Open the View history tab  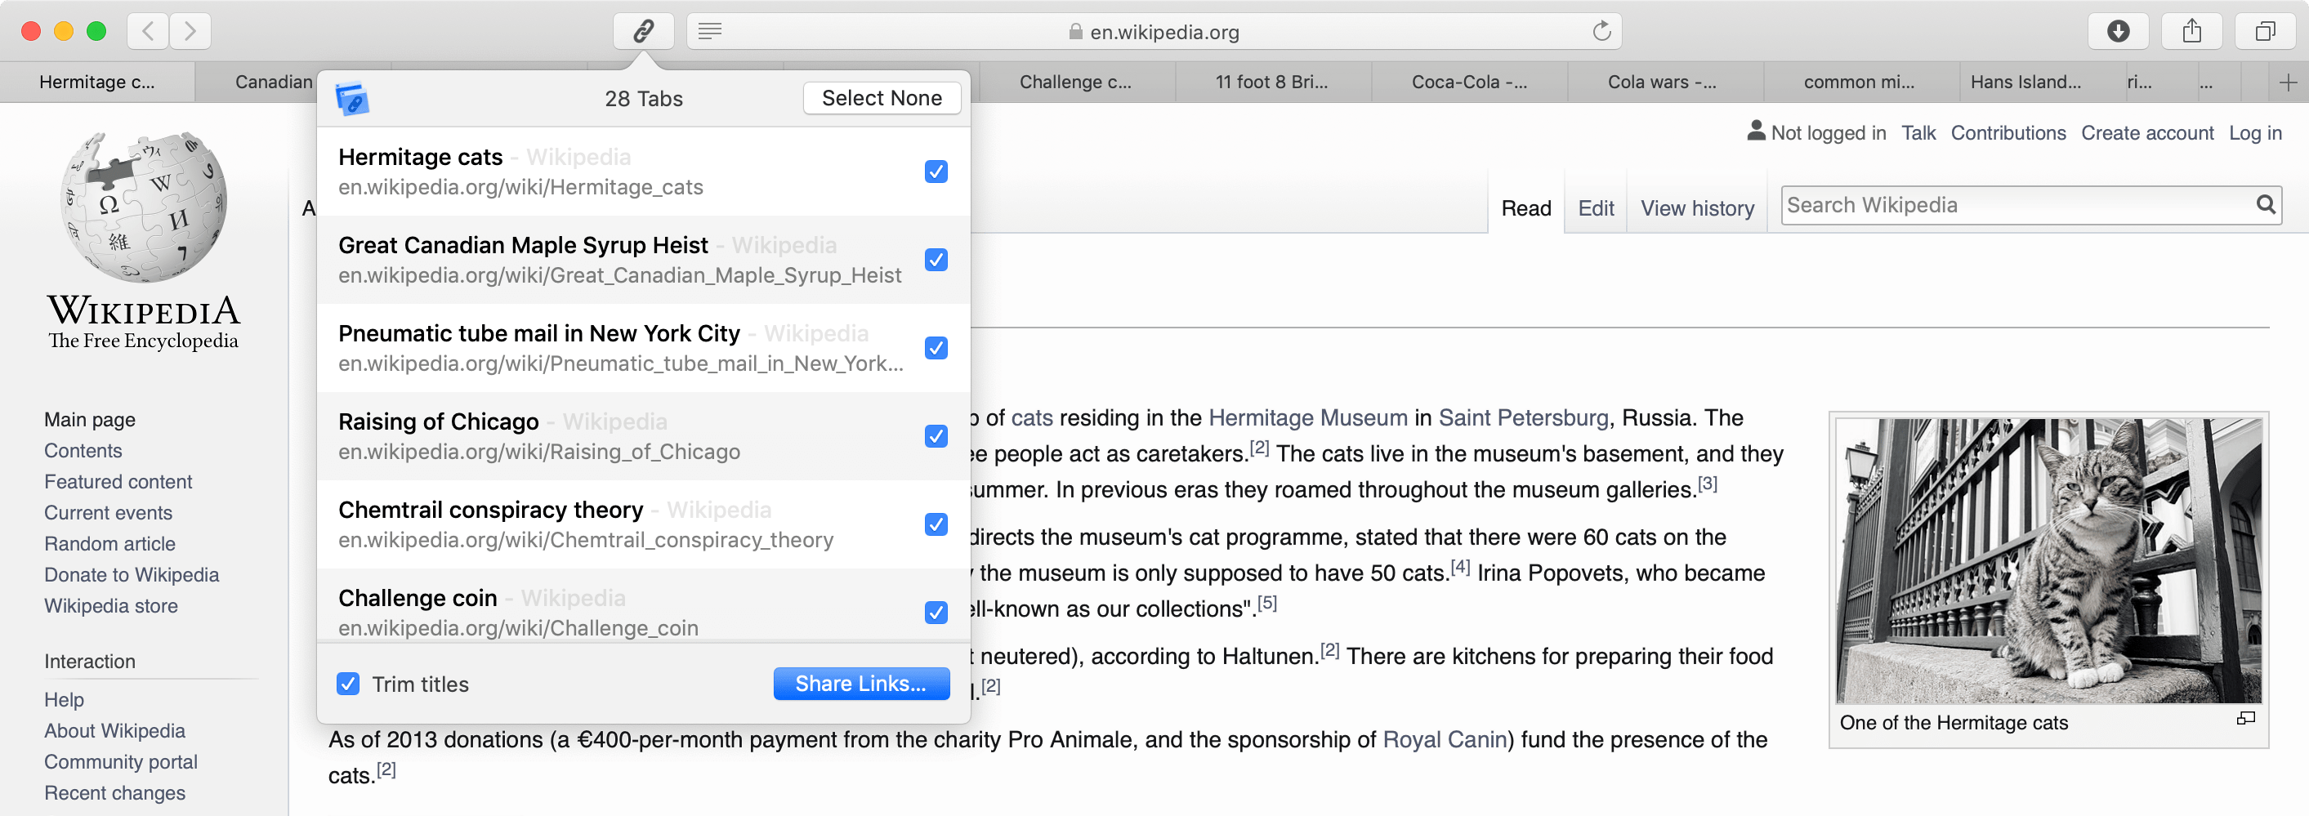[x=1697, y=209]
